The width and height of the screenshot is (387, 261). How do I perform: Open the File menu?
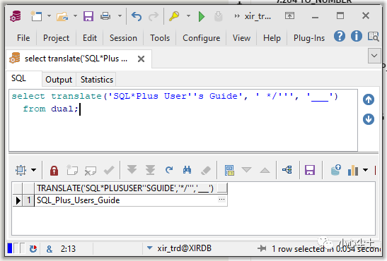(23, 38)
